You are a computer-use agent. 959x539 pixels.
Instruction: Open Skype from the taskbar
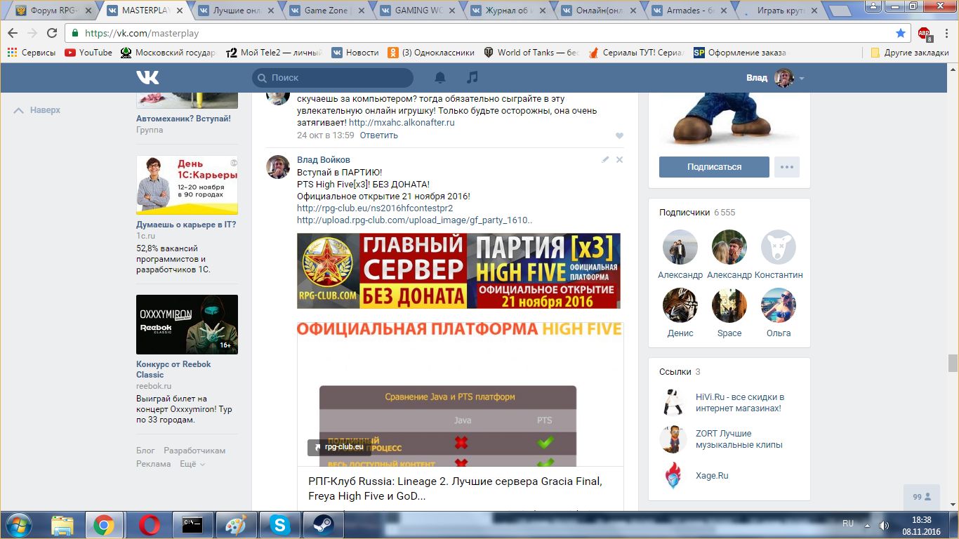[279, 525]
